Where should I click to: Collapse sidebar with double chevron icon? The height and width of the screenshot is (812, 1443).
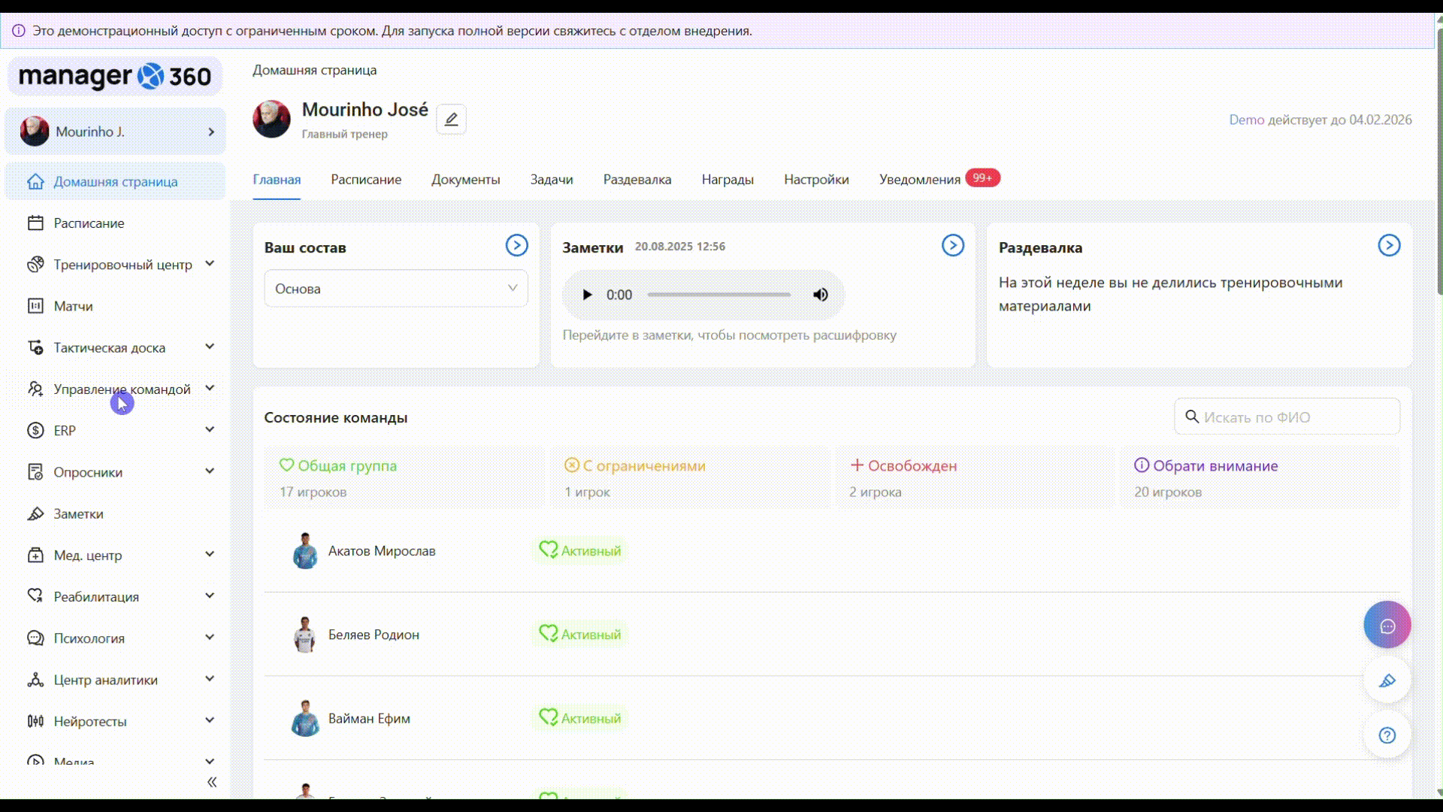pyautogui.click(x=212, y=782)
